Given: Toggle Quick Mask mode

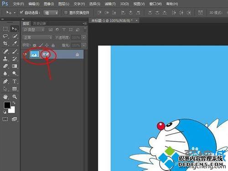Looking at the screenshot, I should click(5, 119).
